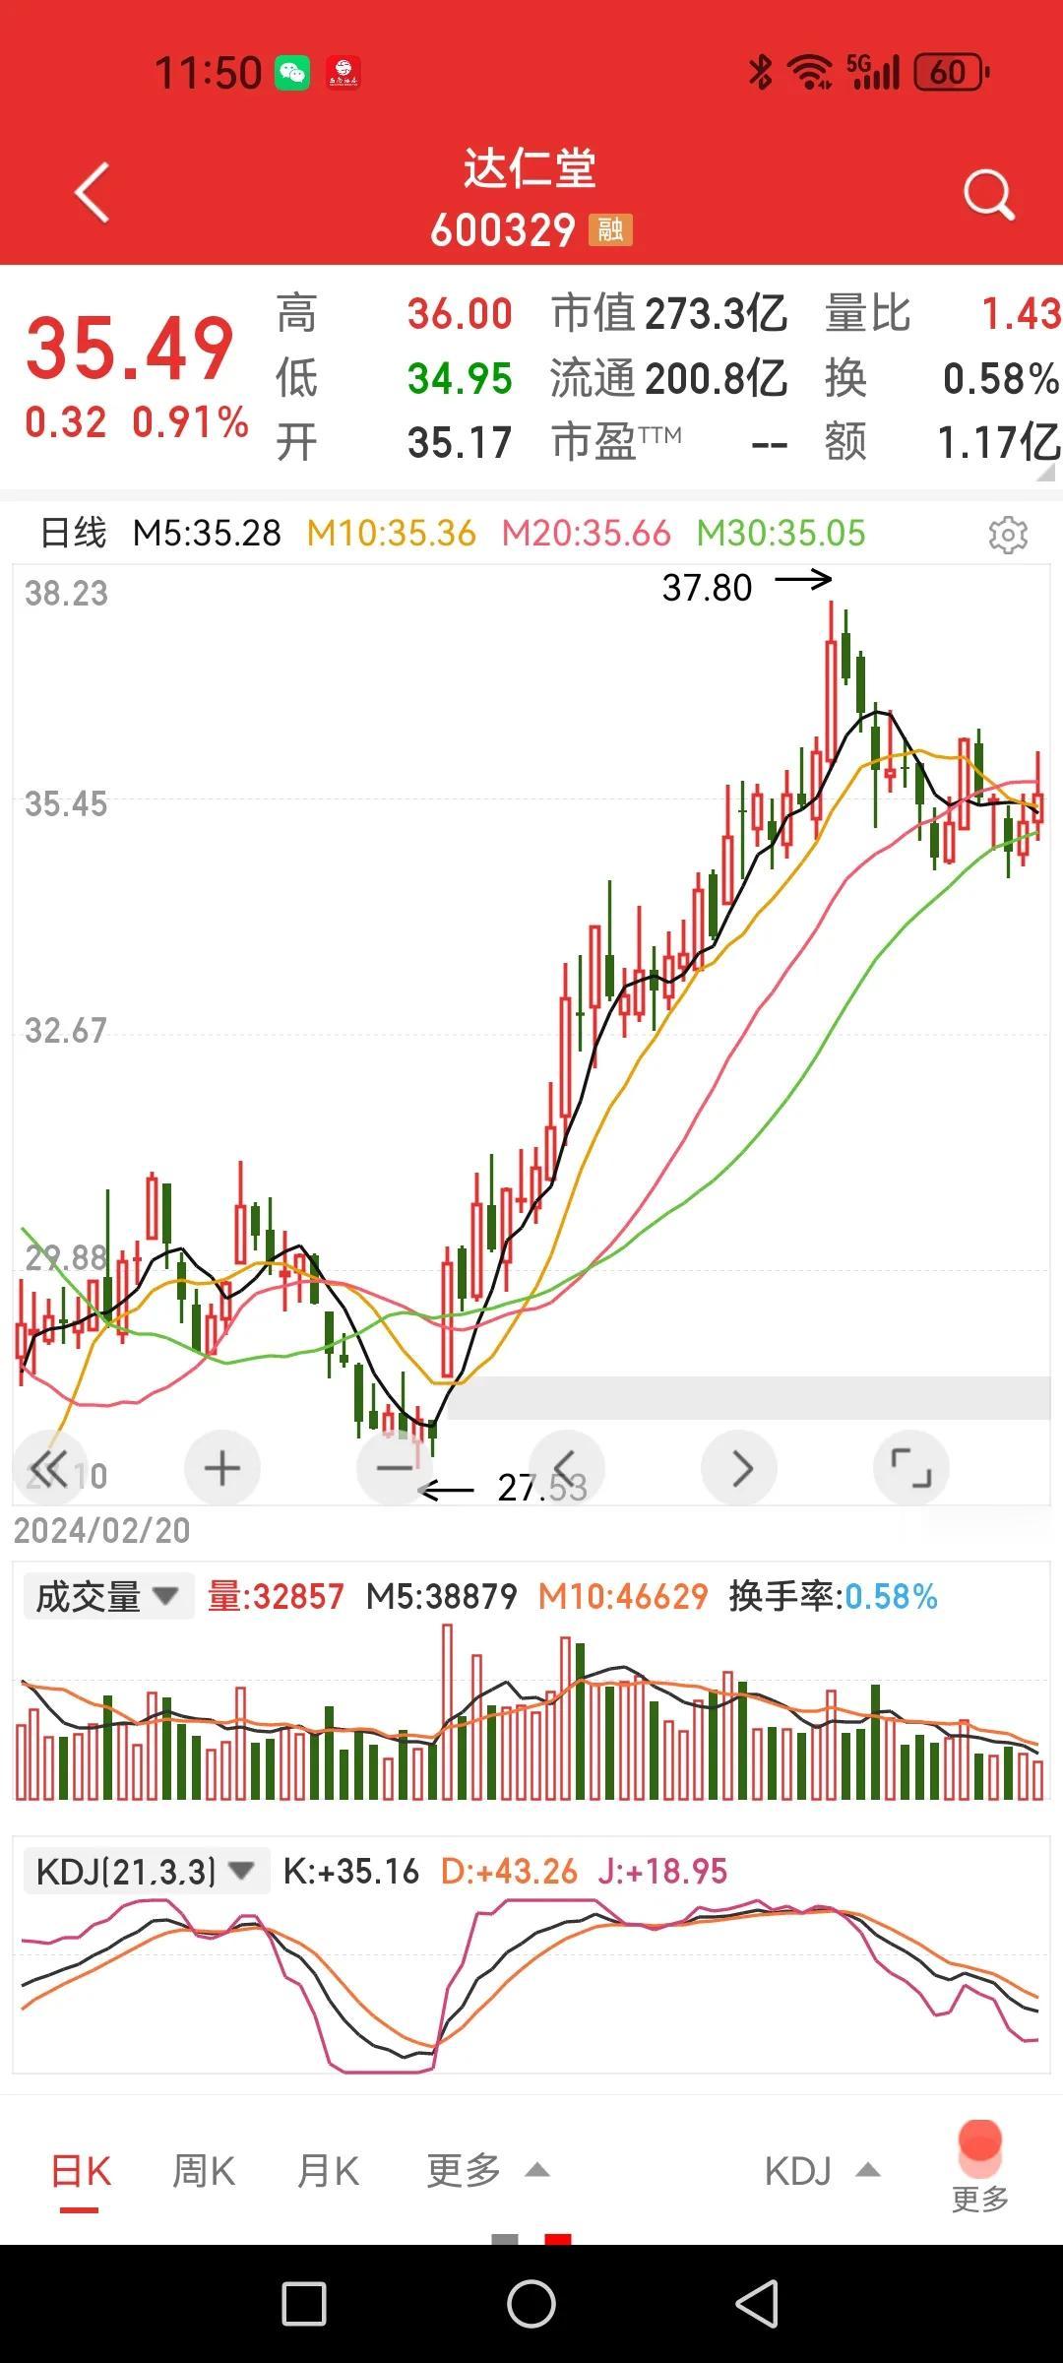Tap Wi-Fi icon in status bar

point(810,72)
